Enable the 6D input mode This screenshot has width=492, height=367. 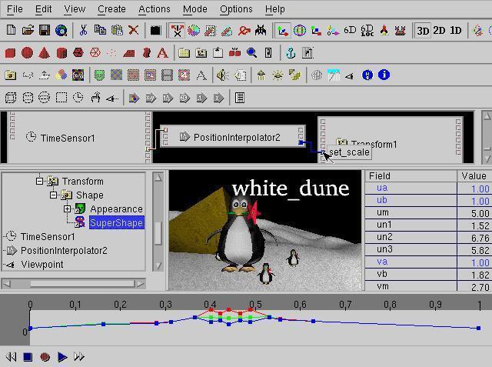tap(350, 31)
